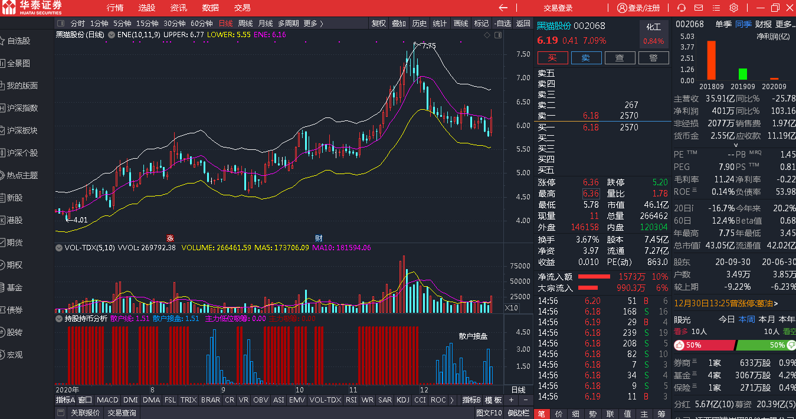Open 资讯 menu

[x=179, y=8]
